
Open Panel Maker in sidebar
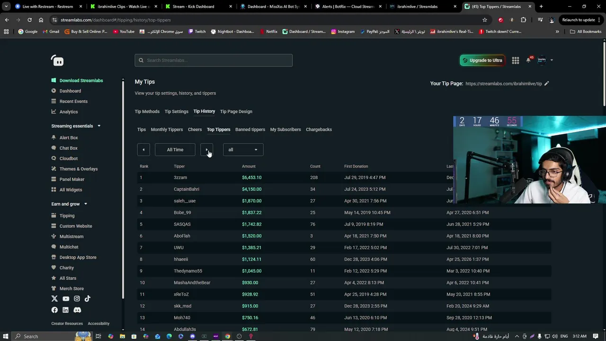[x=72, y=179]
